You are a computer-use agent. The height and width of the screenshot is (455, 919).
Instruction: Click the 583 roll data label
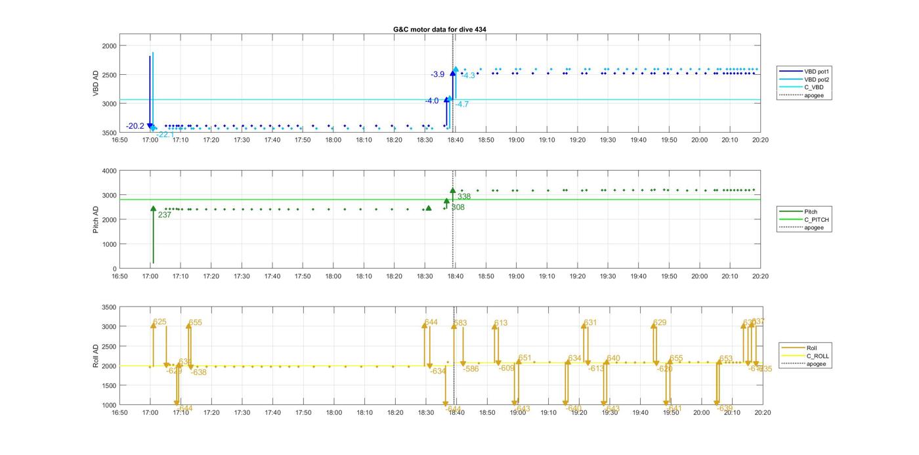[x=460, y=323]
